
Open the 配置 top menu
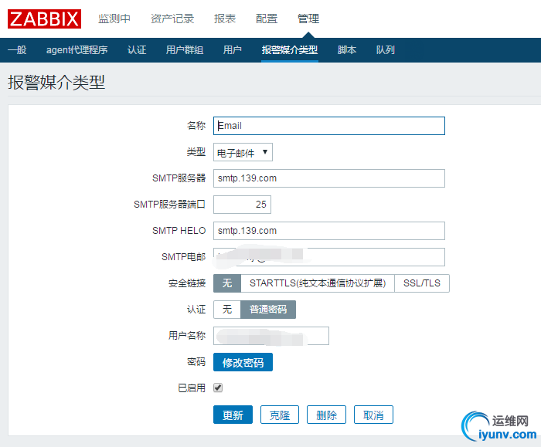point(267,19)
